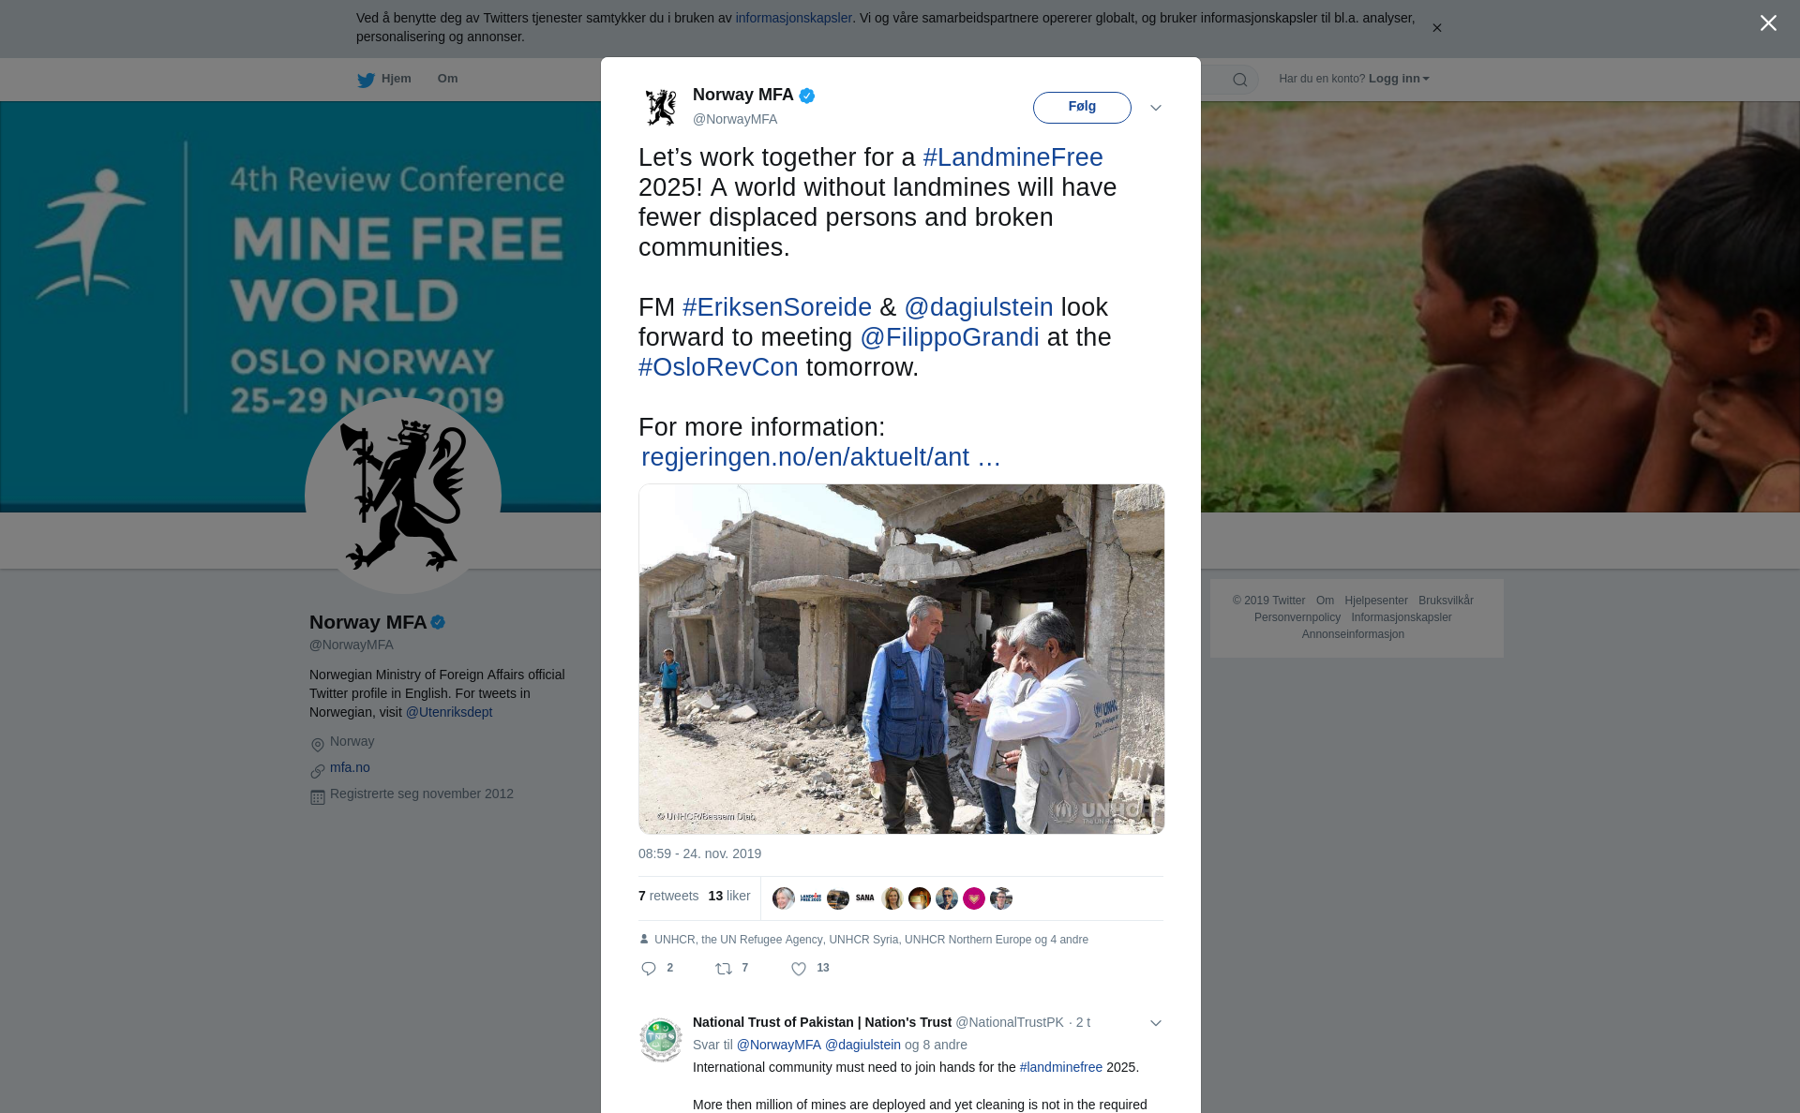Expand the National Trust reply options chevron

pyautogui.click(x=1156, y=1023)
